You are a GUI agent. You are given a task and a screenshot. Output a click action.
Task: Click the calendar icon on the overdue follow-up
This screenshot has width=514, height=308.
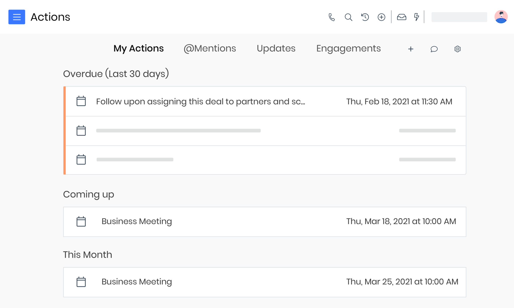pyautogui.click(x=81, y=101)
